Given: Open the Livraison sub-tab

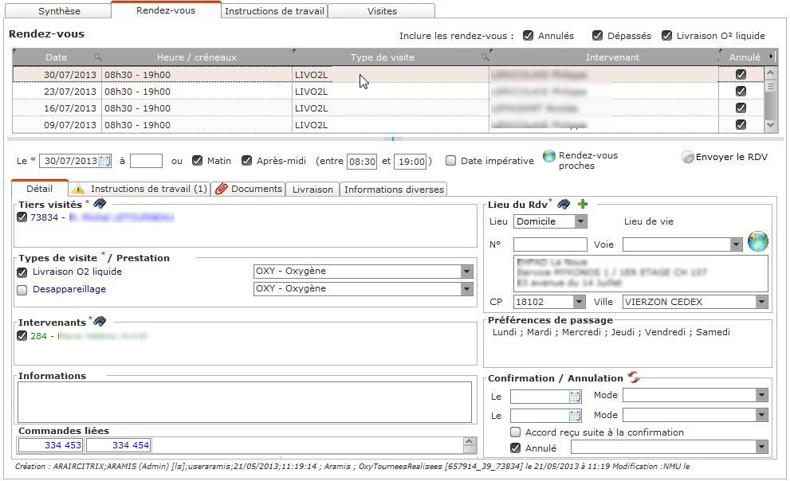Looking at the screenshot, I should 312,190.
